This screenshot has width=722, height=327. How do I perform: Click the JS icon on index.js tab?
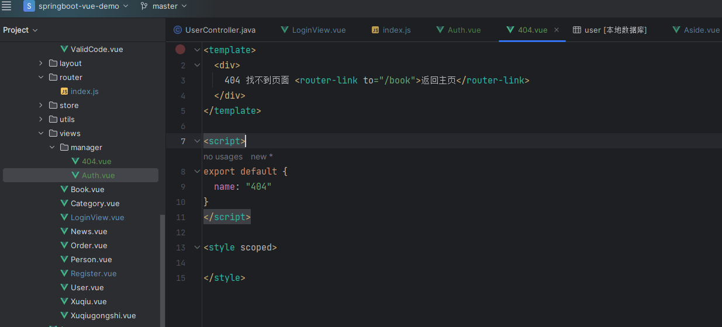[375, 30]
